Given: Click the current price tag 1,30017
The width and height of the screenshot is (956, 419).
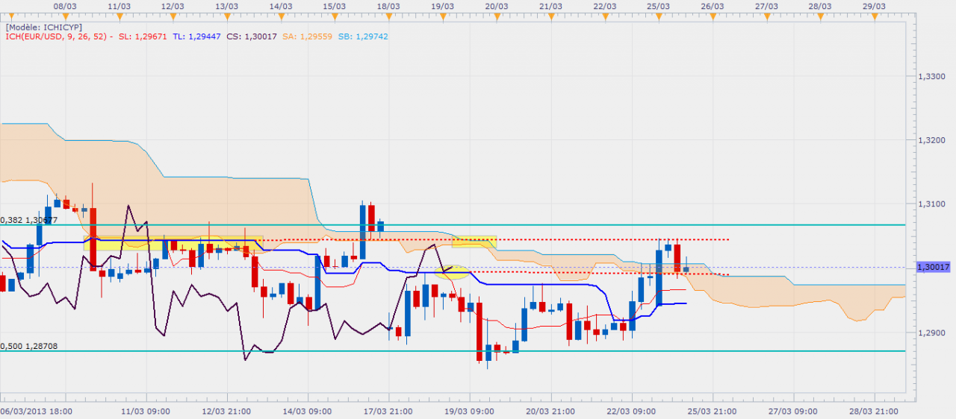Looking at the screenshot, I should 933,267.
